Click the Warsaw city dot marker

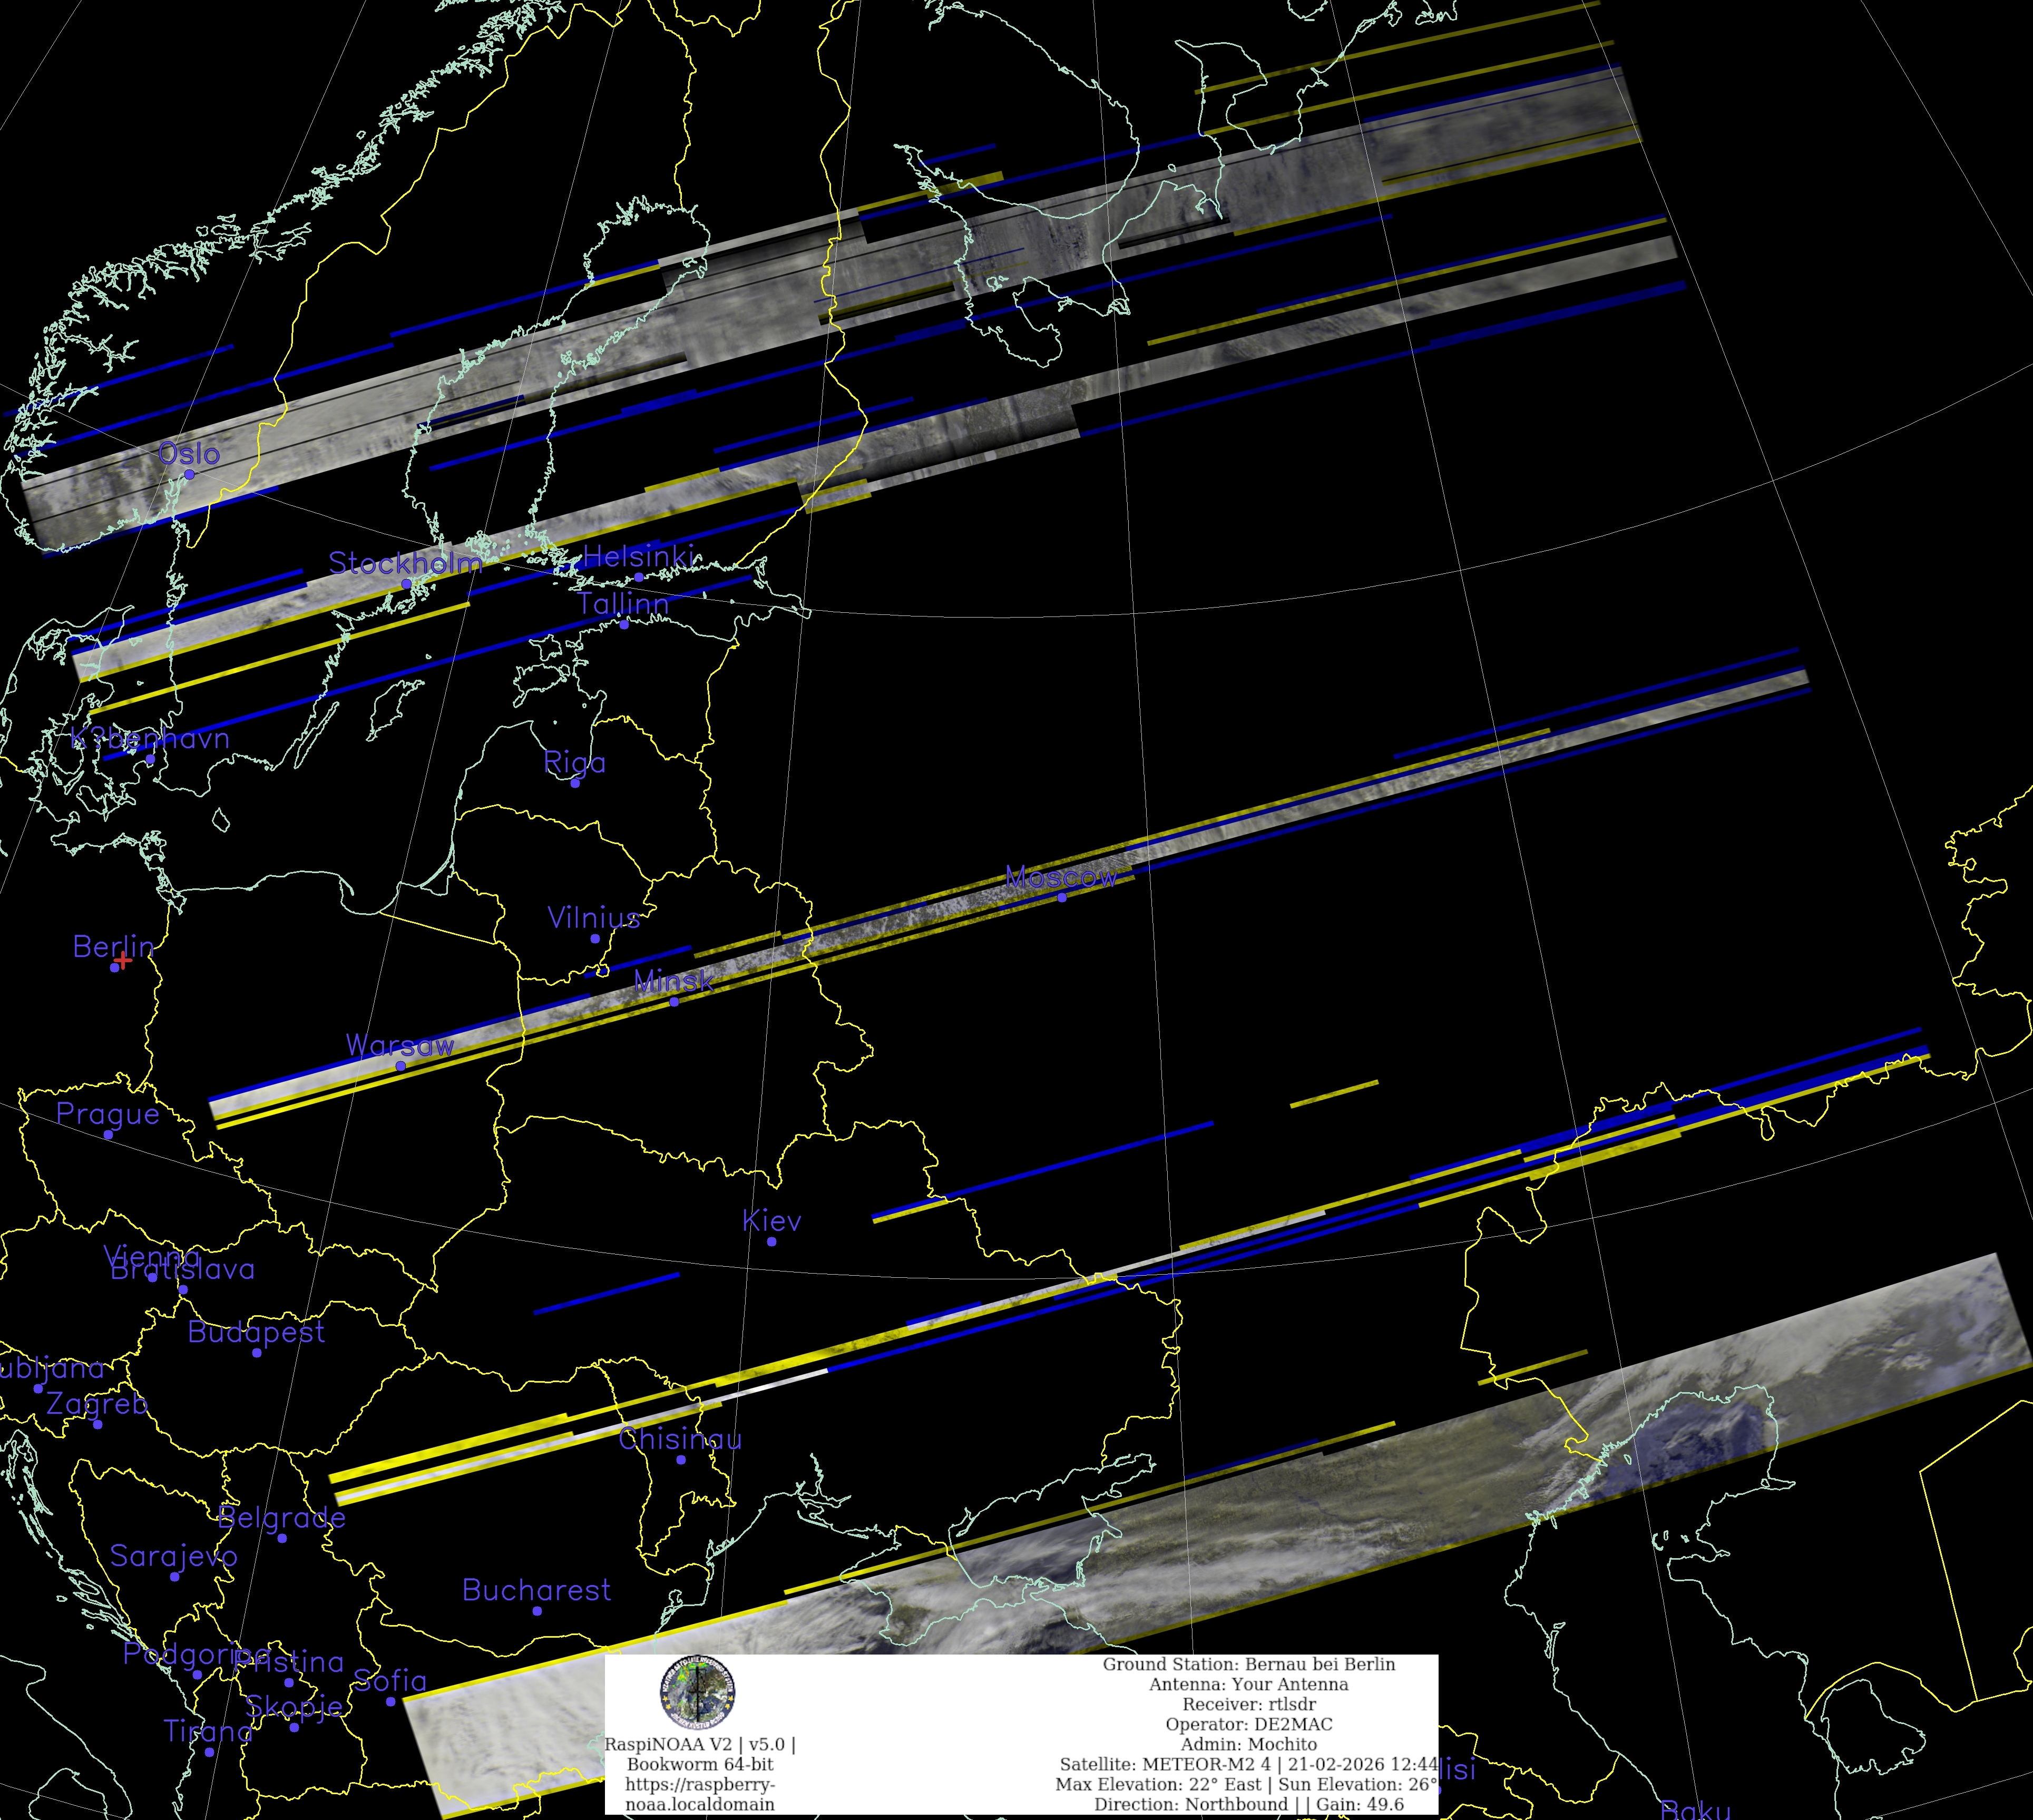[x=400, y=1065]
